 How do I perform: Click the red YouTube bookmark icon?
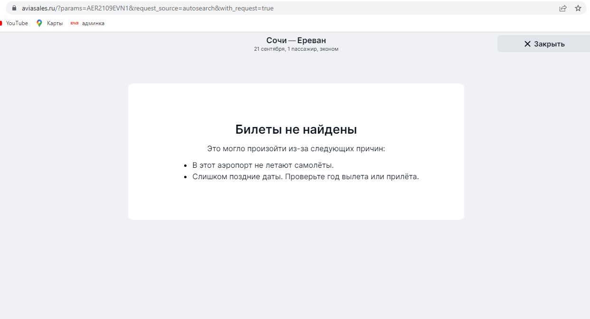1,23
